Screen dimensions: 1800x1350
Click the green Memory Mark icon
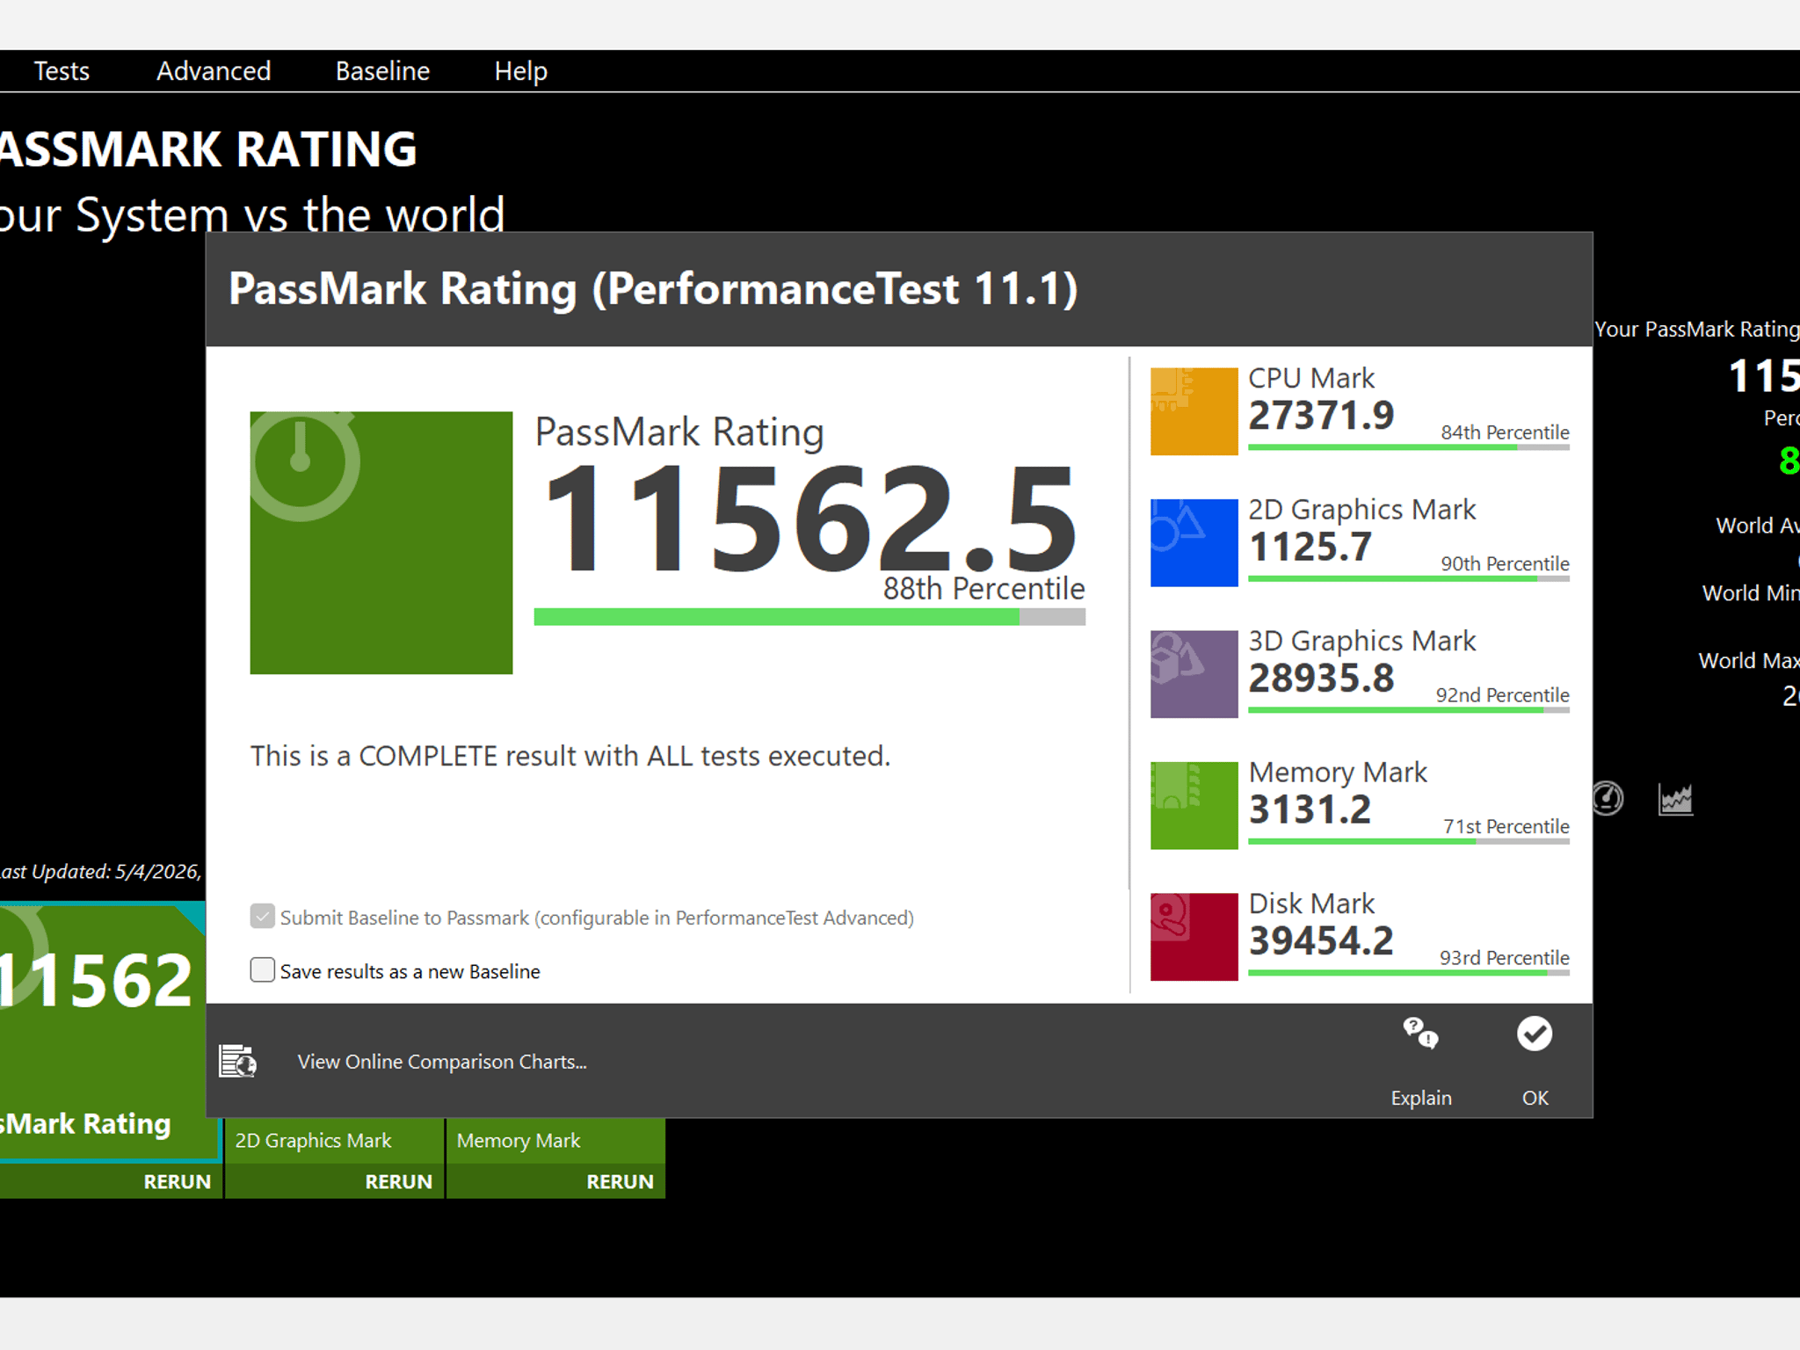(1194, 805)
